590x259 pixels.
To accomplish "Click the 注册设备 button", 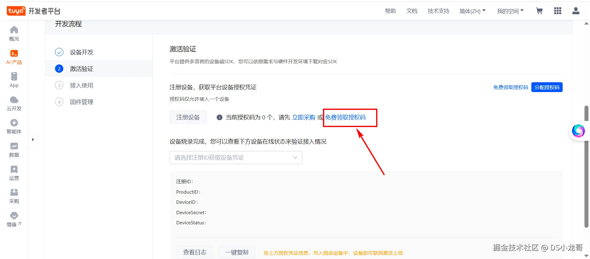I will tap(188, 117).
